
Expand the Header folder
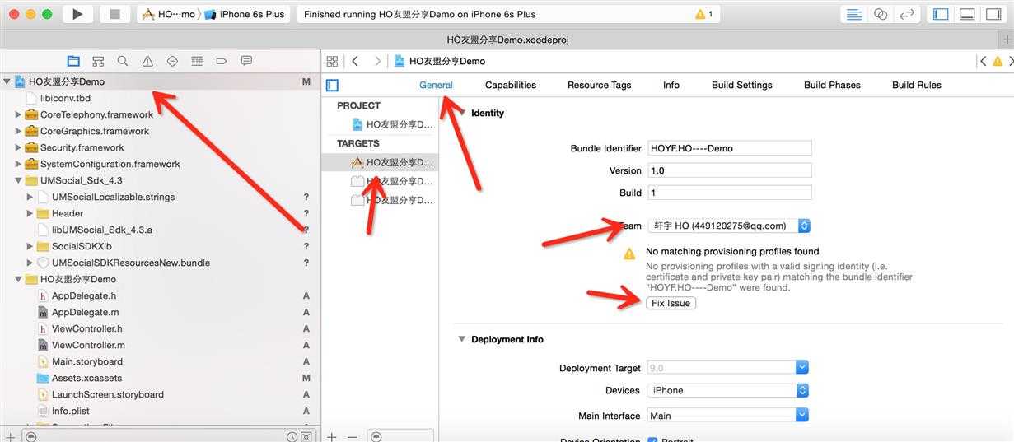pyautogui.click(x=30, y=213)
